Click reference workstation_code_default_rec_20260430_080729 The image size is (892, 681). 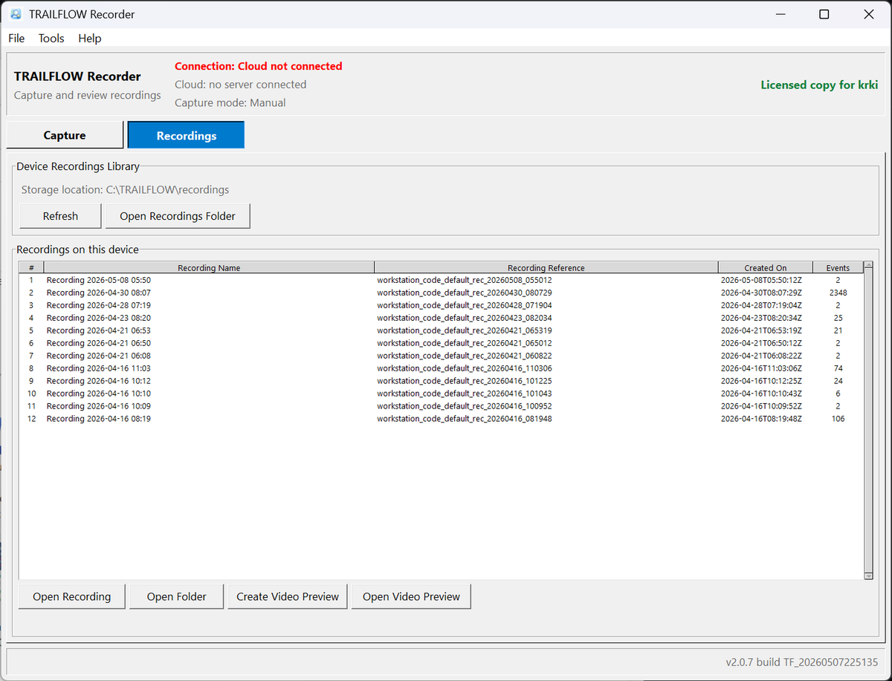click(465, 293)
